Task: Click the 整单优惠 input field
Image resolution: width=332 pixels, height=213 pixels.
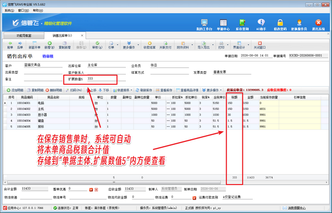Action: (77, 189)
